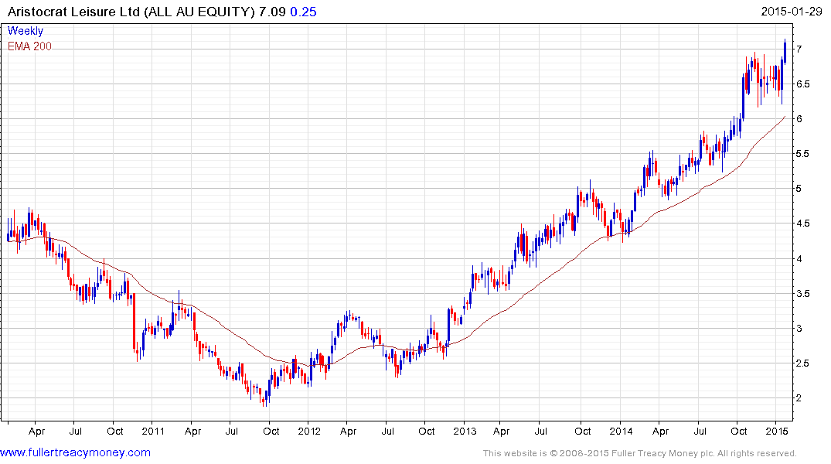Click the blue 0.25 change value

[303, 12]
